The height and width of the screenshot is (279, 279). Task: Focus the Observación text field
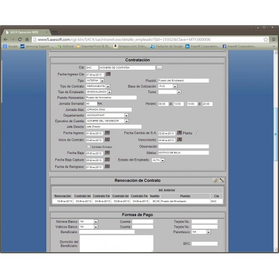(x=184, y=146)
